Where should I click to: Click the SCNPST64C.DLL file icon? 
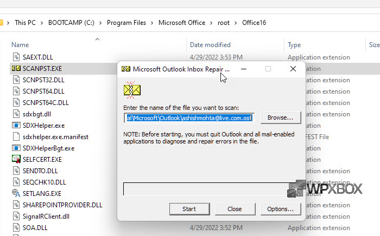point(16,102)
